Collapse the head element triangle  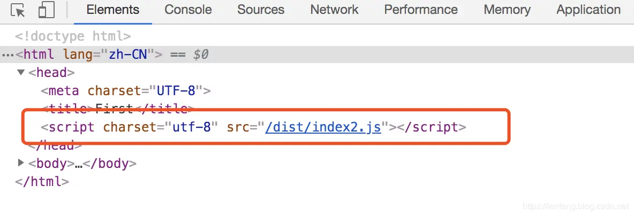tap(21, 73)
